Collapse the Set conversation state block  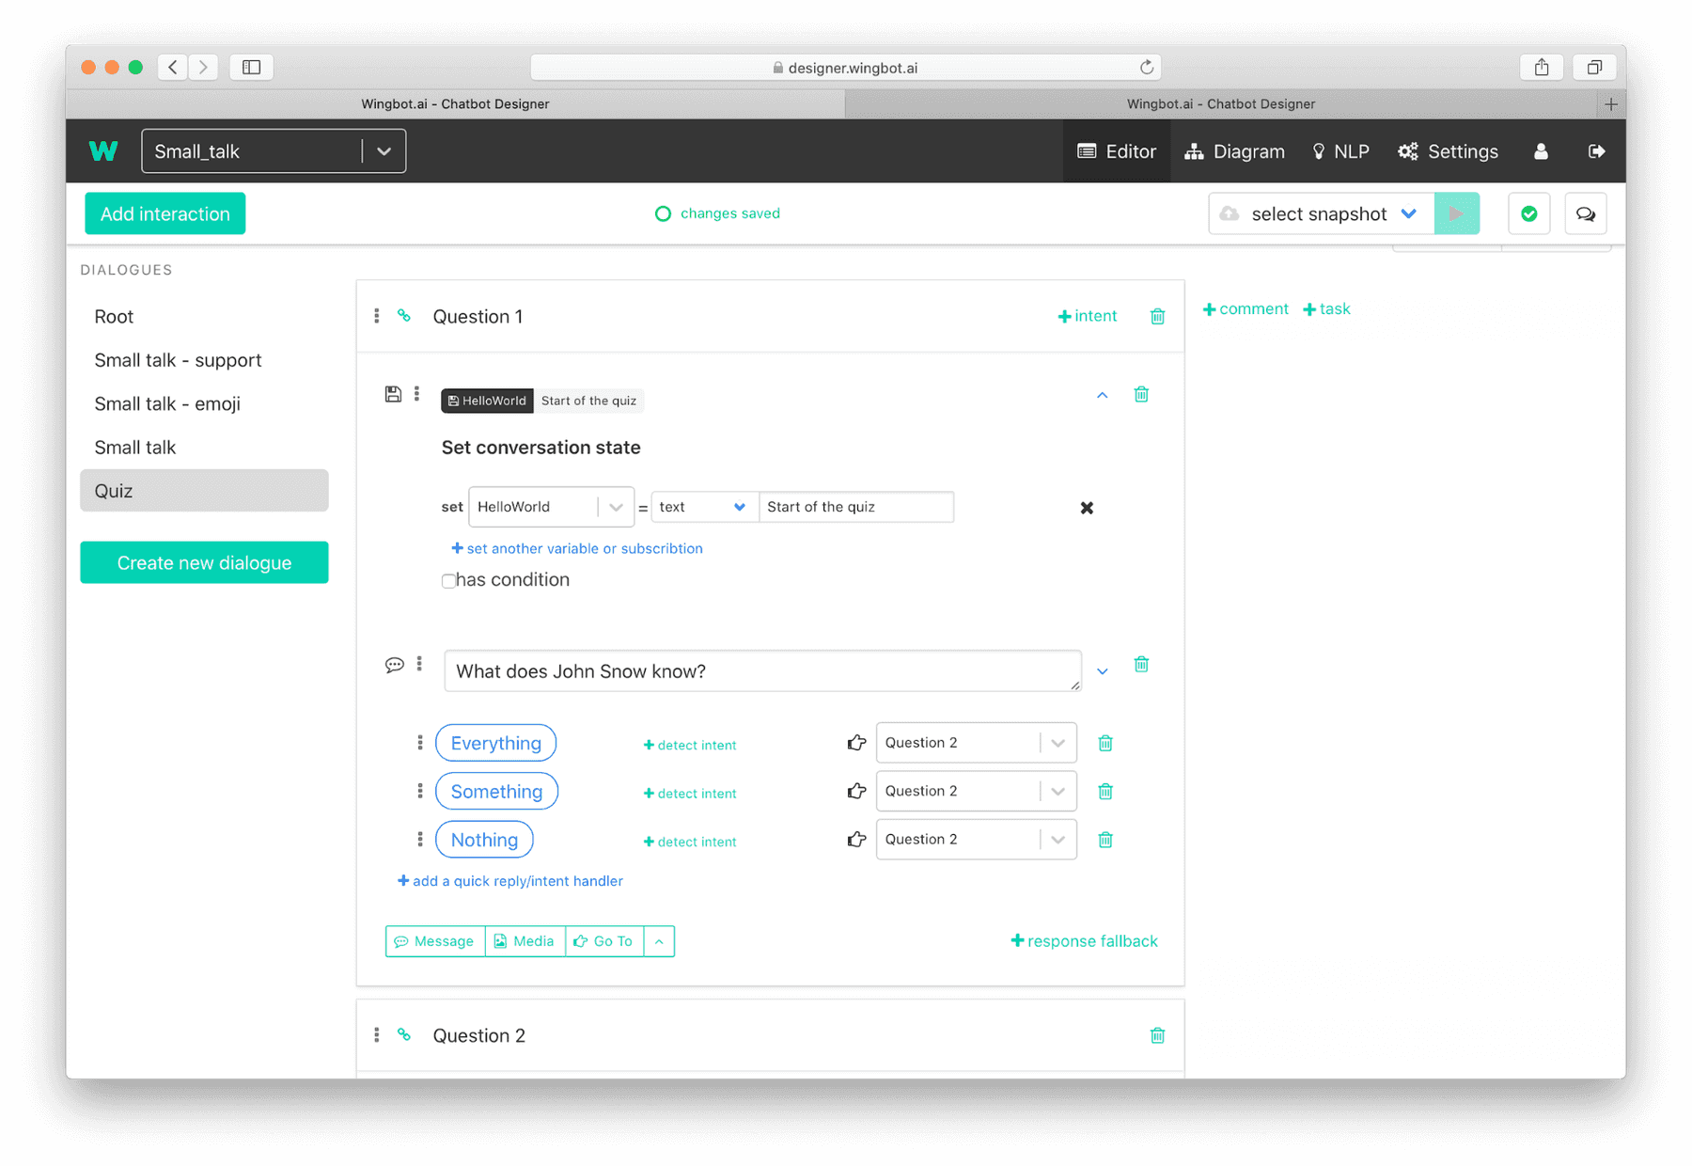(1102, 395)
